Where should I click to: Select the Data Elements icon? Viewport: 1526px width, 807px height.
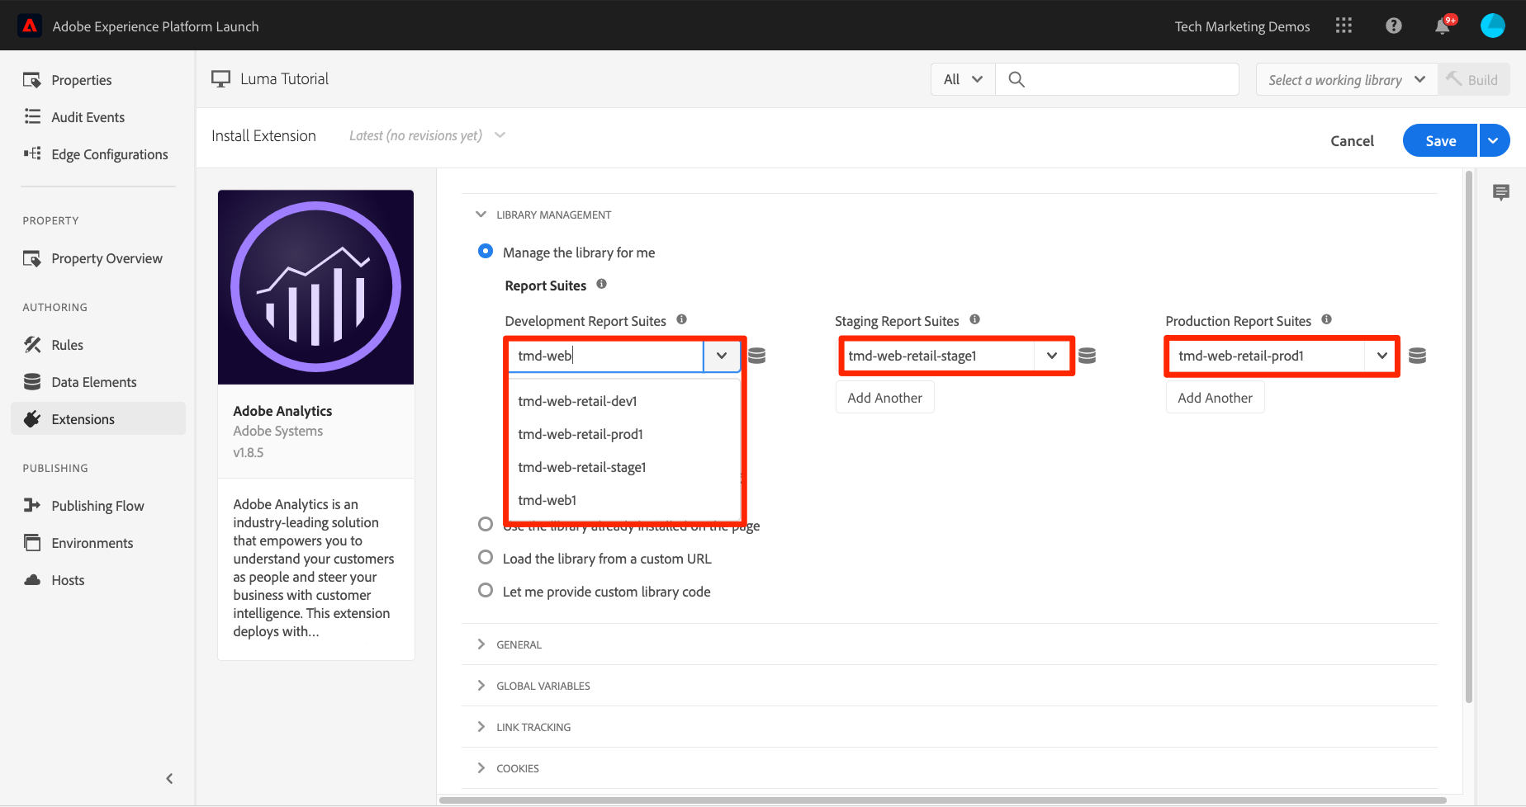tap(32, 381)
